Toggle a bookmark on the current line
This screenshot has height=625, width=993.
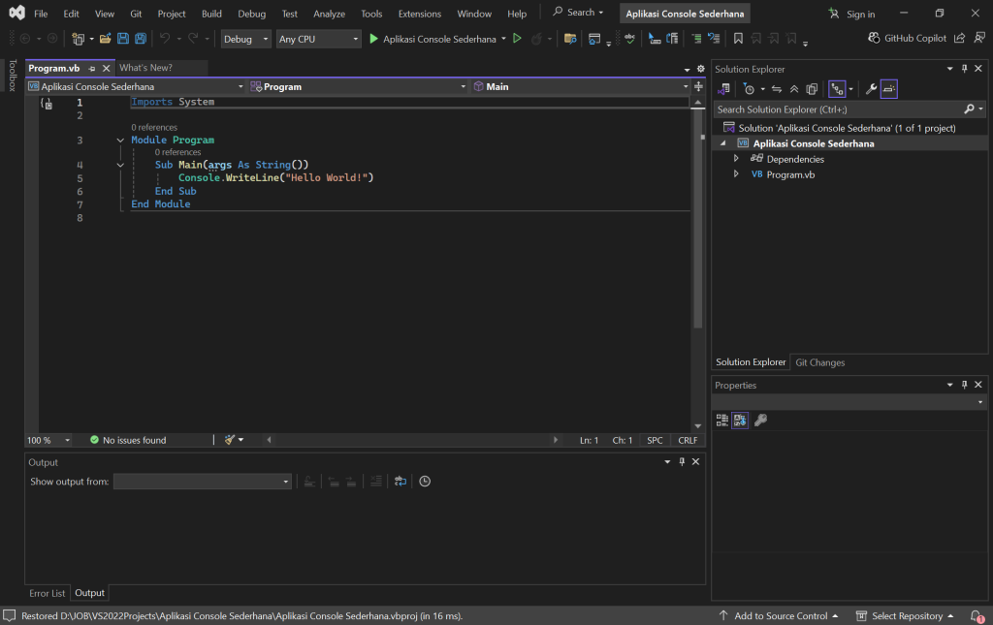pos(738,39)
